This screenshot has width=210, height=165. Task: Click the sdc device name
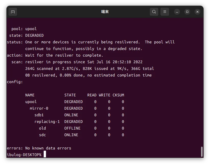[42, 135]
